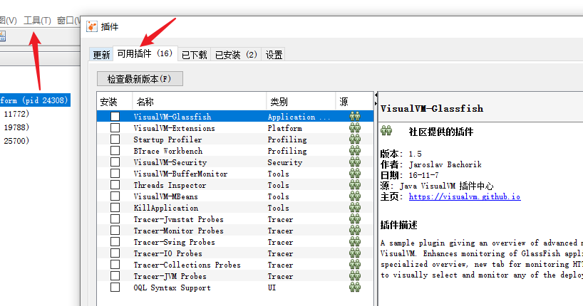Click the source icon for VisualVM-Security

355,162
